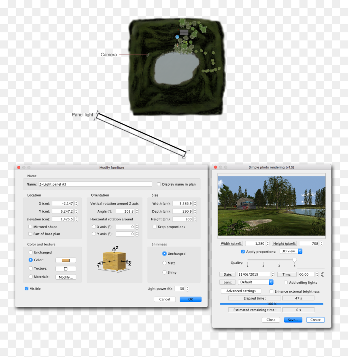This screenshot has width=348, height=357.
Task: Click the Elevation (cm) value field
Action: pos(63,219)
